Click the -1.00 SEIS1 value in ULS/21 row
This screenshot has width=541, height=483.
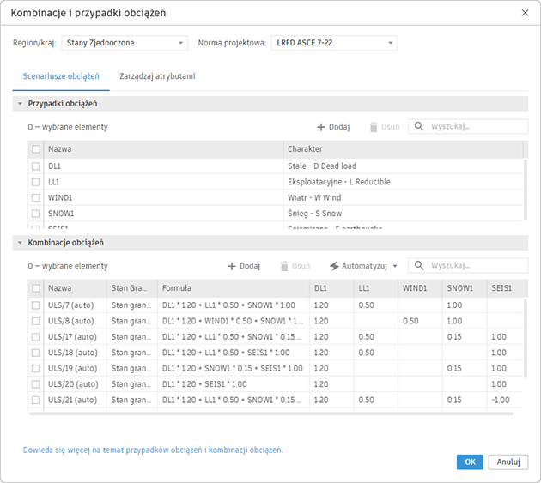501,401
